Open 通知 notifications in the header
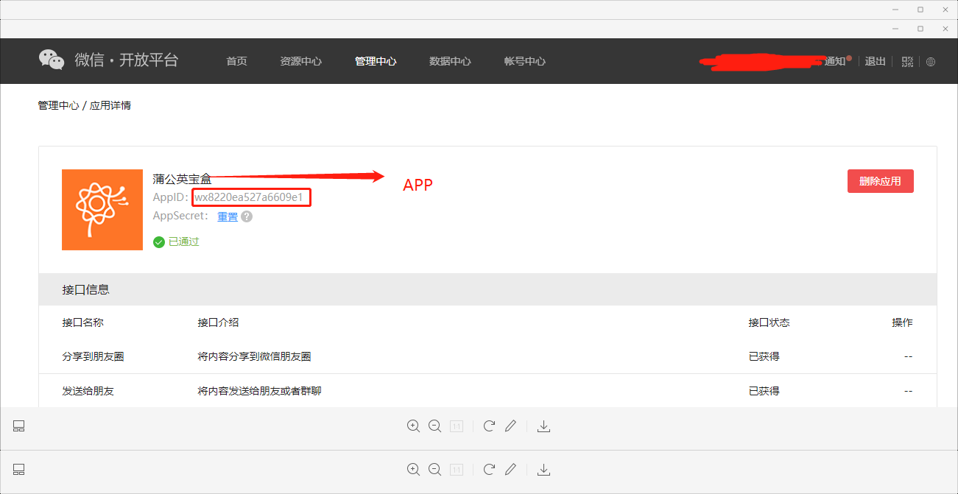This screenshot has width=958, height=494. (837, 61)
